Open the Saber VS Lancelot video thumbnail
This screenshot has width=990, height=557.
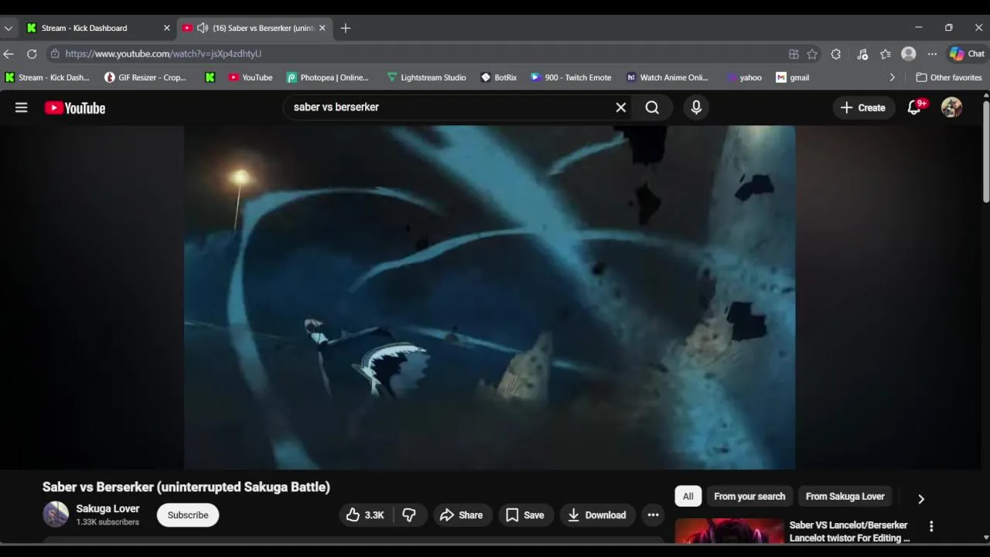(x=729, y=531)
